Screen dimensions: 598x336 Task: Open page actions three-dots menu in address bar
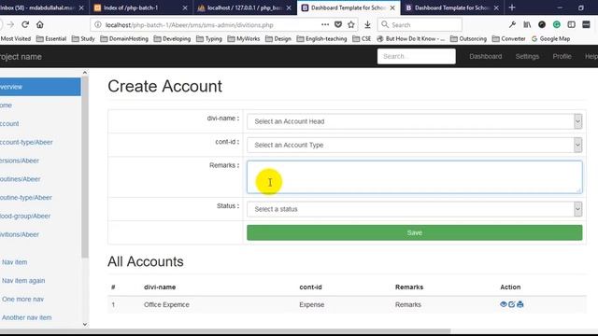pos(325,25)
